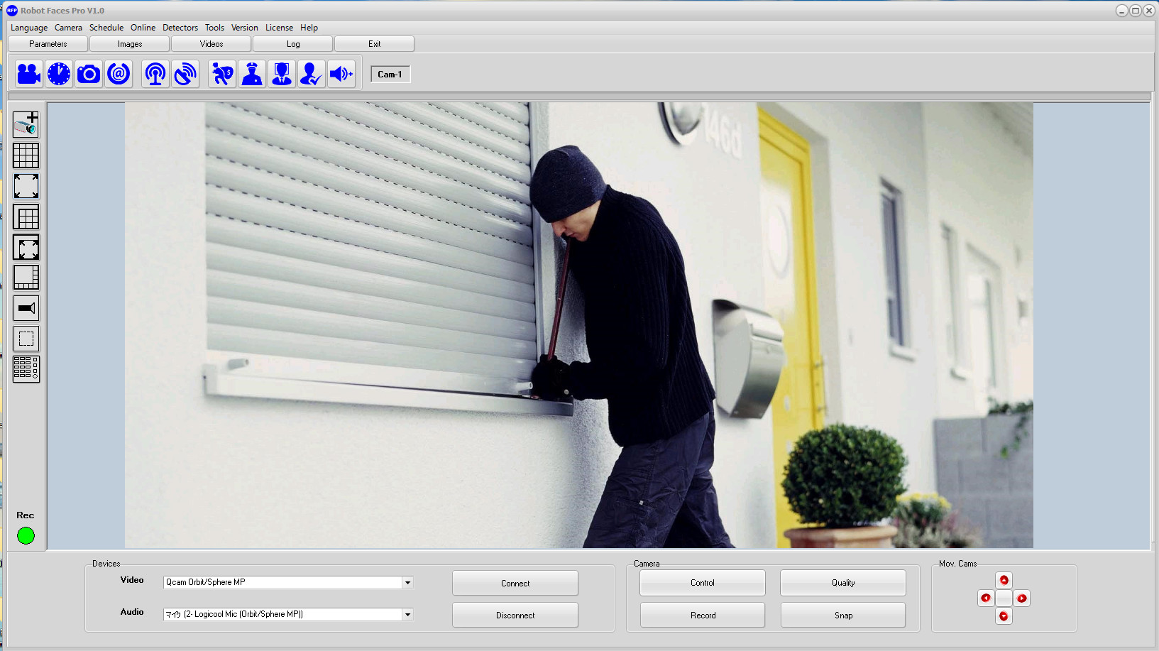Click the Cam-1 video feed image
The height and width of the screenshot is (651, 1159).
click(578, 325)
